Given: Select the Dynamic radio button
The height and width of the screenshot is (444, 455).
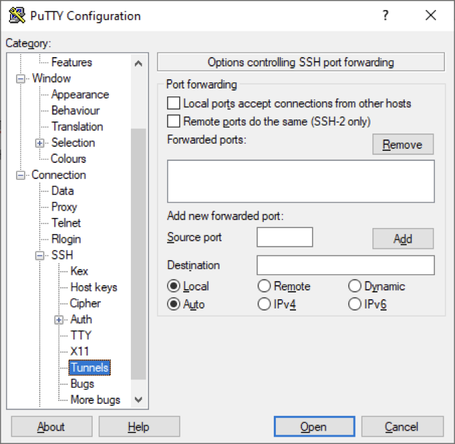Looking at the screenshot, I should [x=354, y=286].
